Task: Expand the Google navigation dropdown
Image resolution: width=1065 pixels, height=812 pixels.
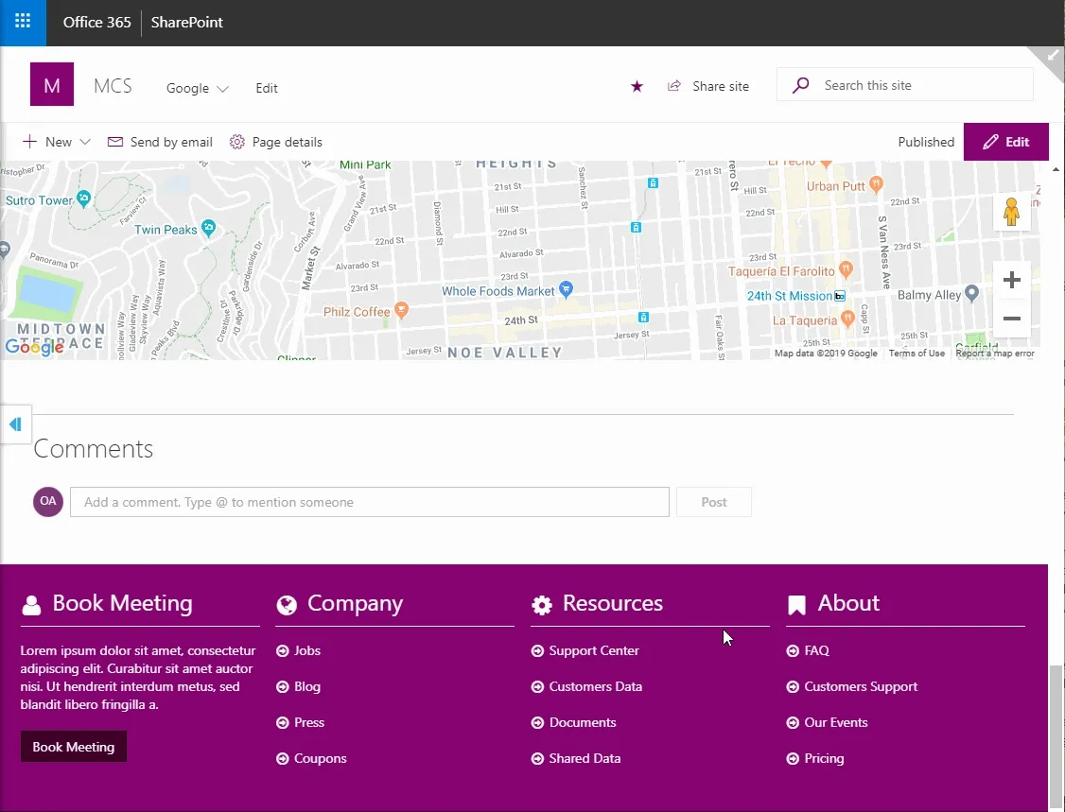Action: pyautogui.click(x=198, y=88)
